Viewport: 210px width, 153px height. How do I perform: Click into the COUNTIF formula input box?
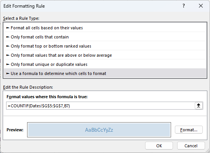click(100, 106)
